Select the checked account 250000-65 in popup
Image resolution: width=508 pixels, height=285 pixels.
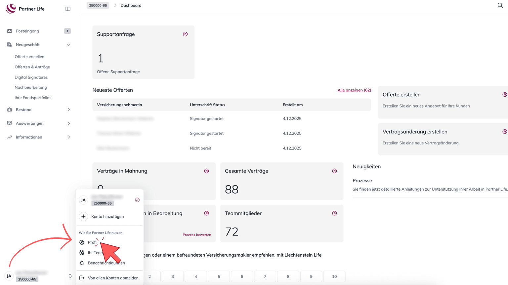point(109,200)
